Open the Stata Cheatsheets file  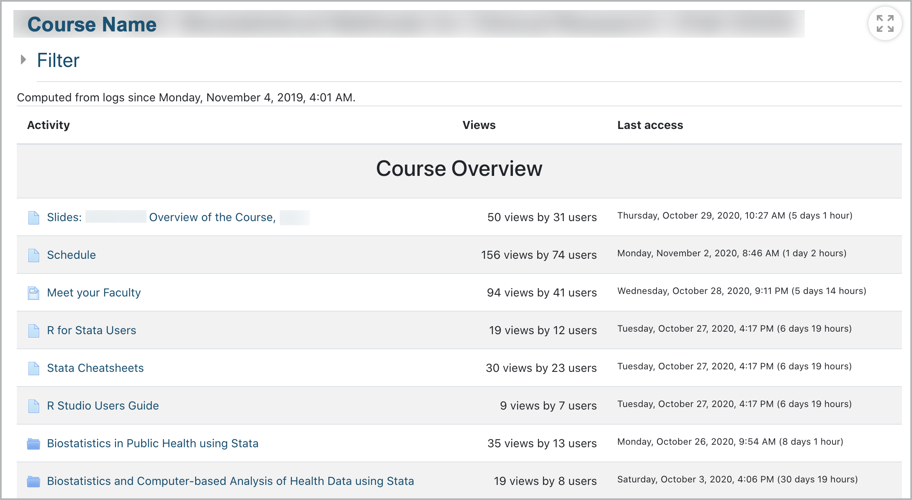coord(95,368)
